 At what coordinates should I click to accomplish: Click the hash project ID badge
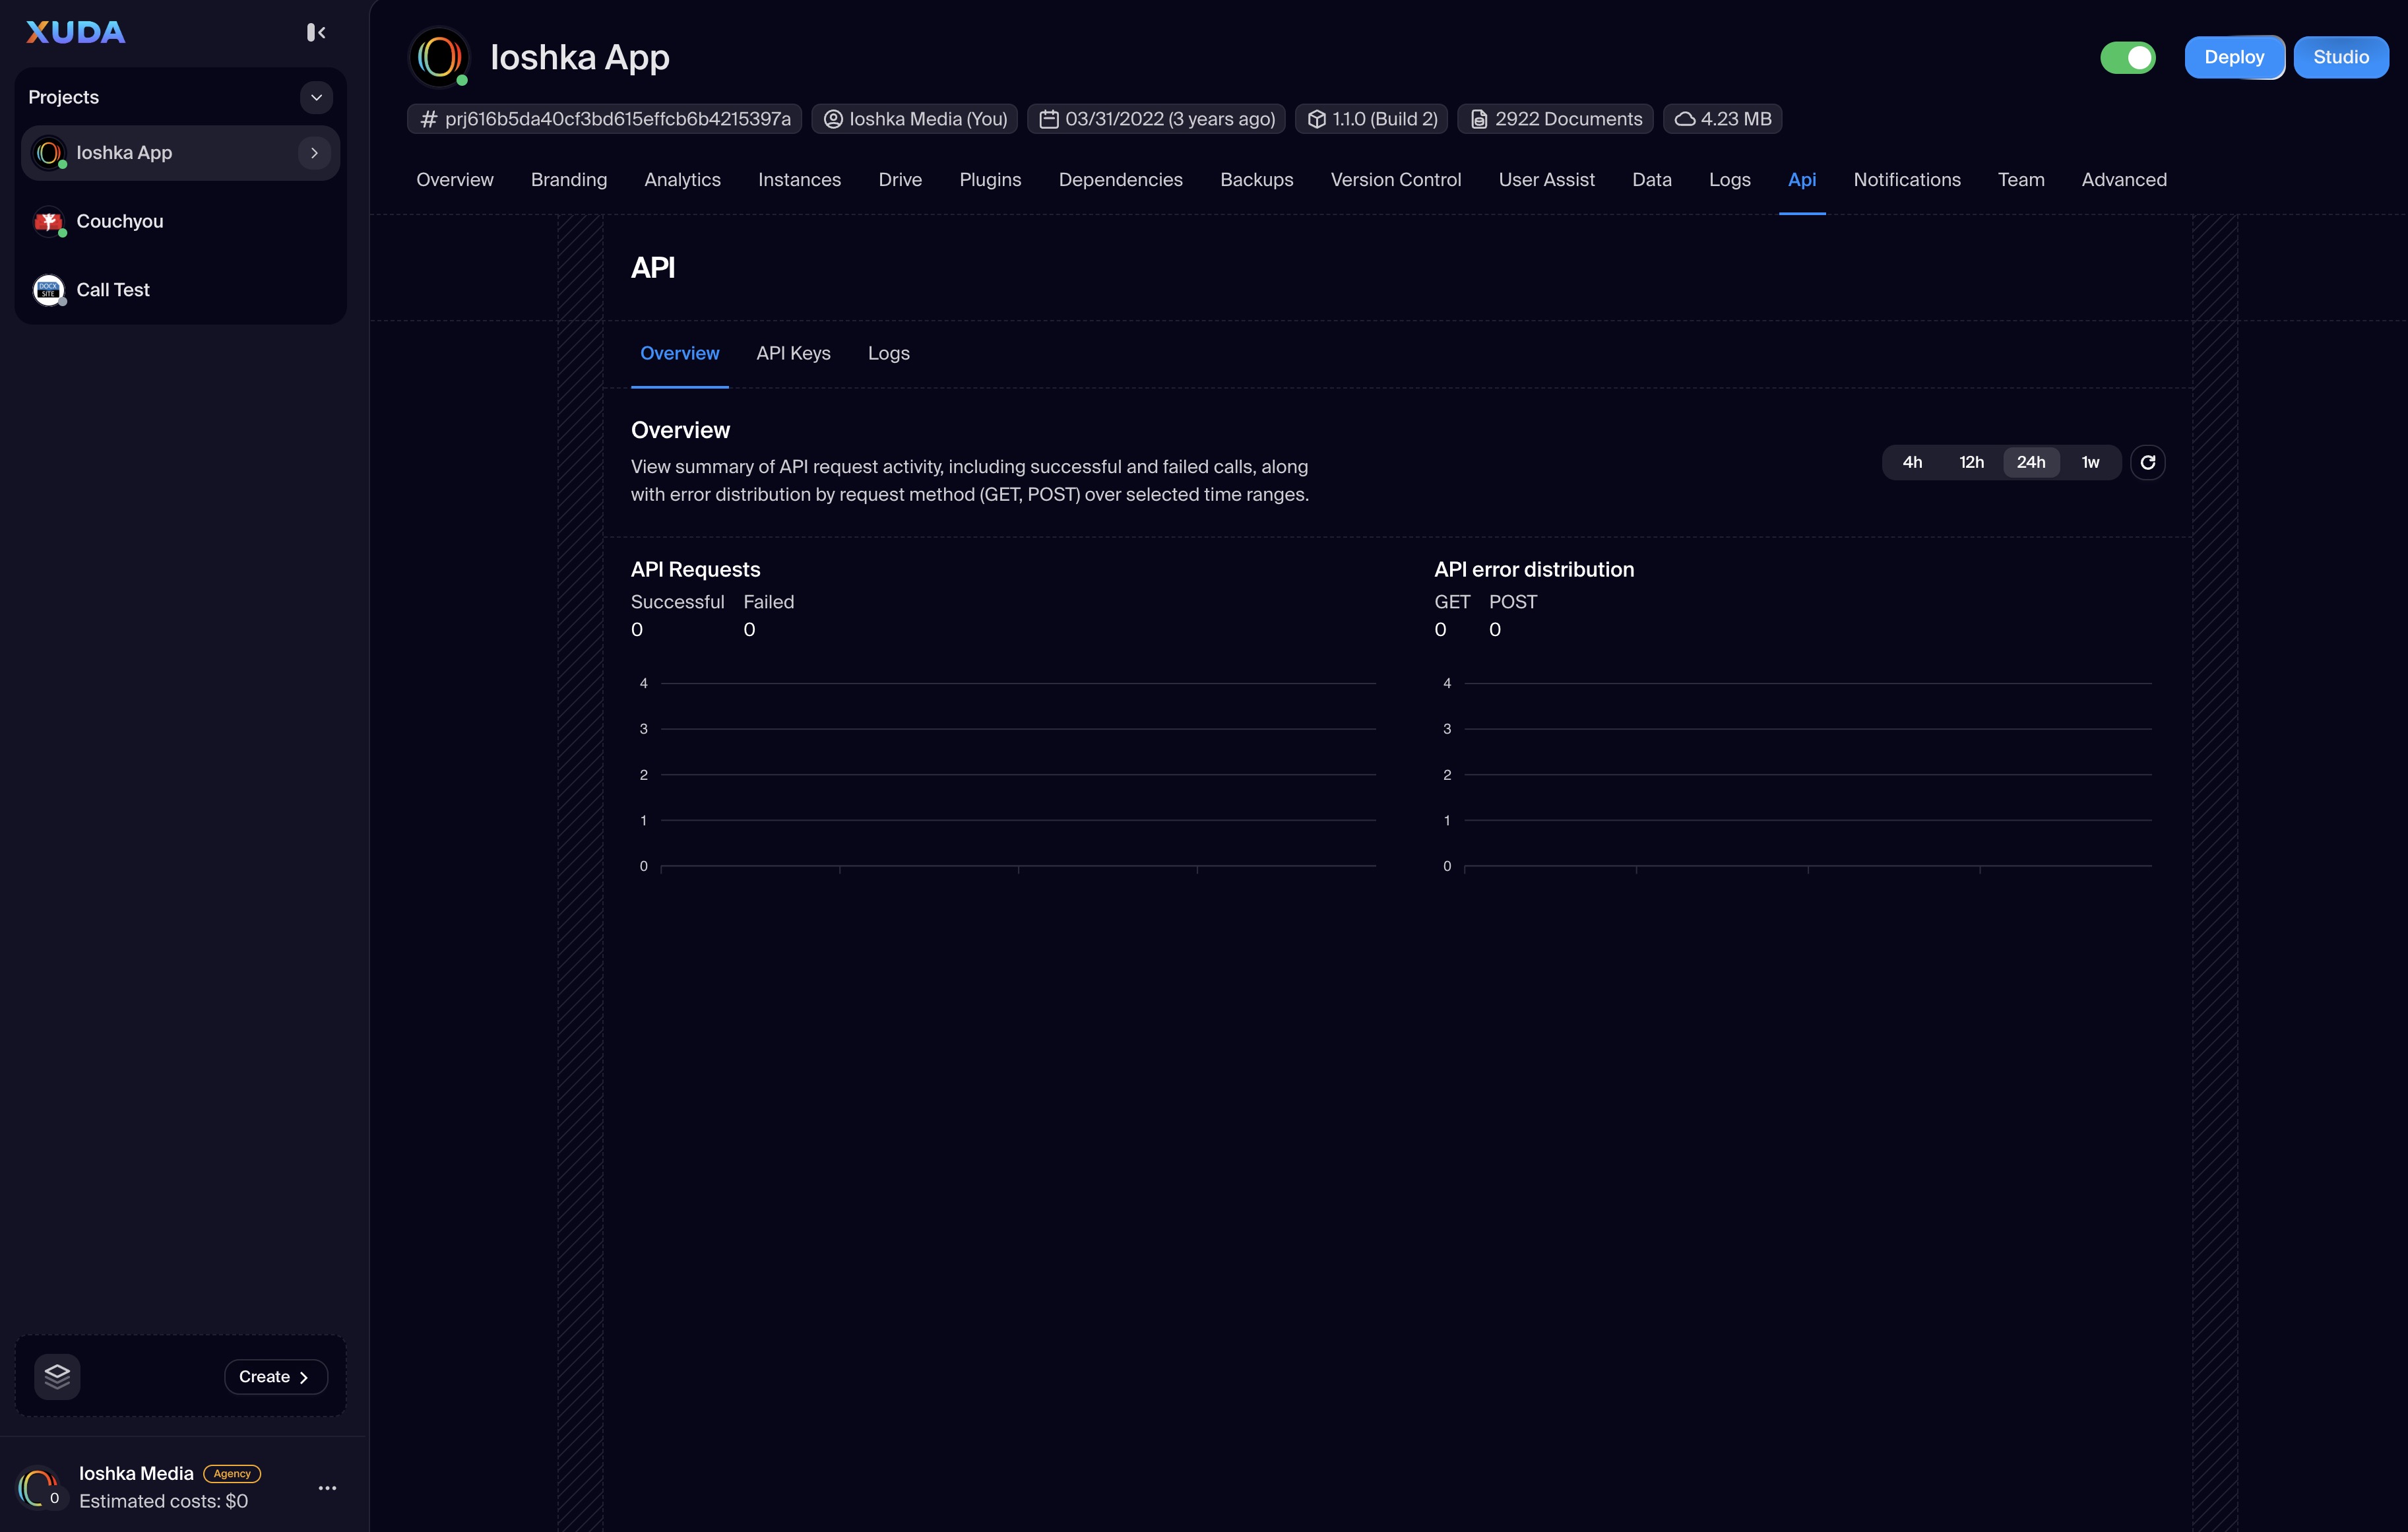click(605, 119)
